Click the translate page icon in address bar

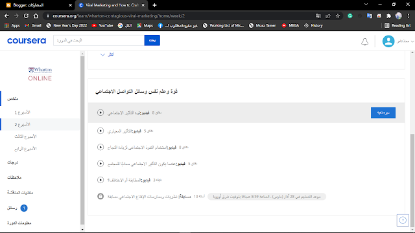click(x=318, y=16)
